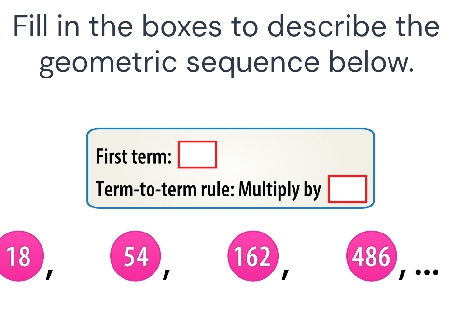Click the pink circle showing 162
Screen dimensions: 474x323
(255, 257)
